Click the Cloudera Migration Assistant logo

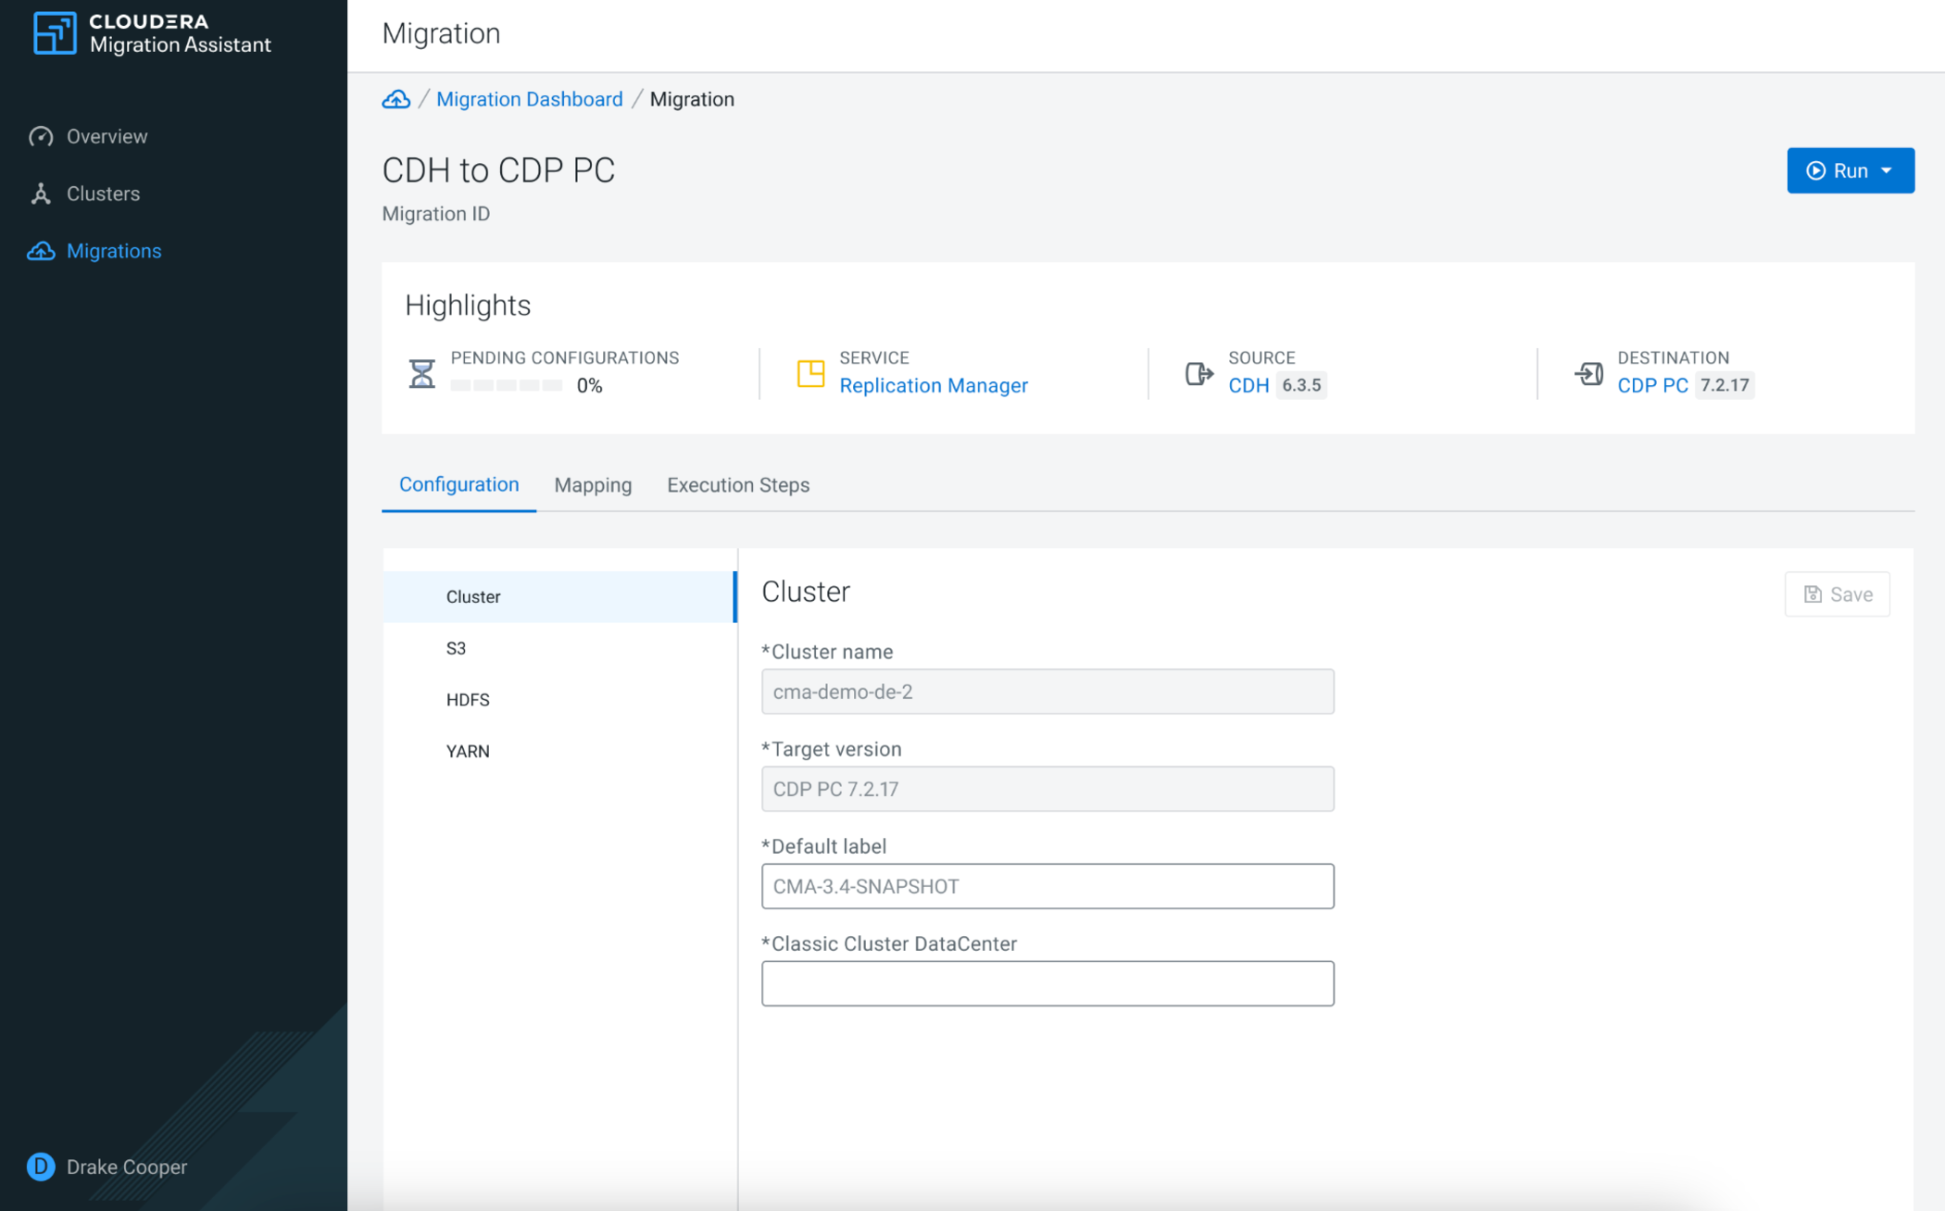[55, 33]
